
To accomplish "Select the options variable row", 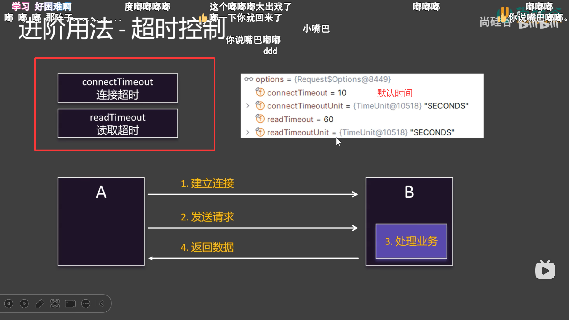I will [x=270, y=79].
